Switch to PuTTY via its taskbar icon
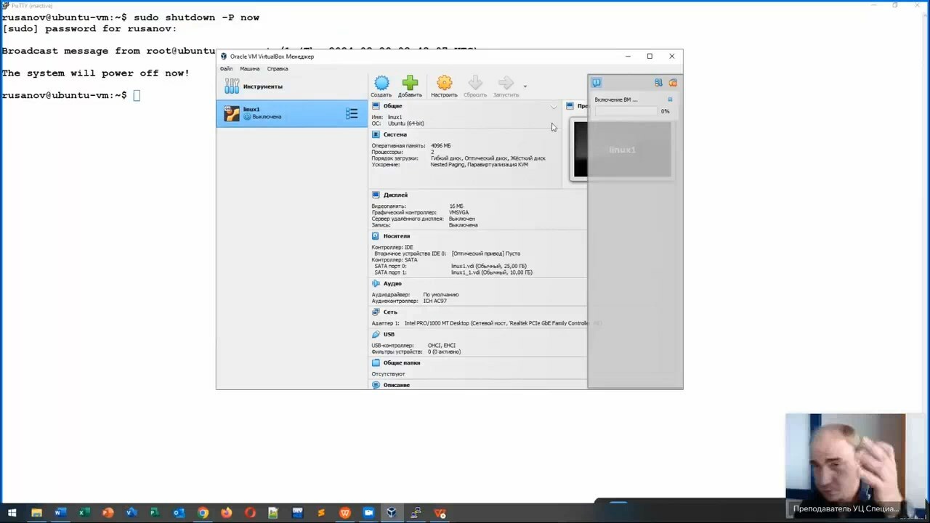This screenshot has width=930, height=523. point(416,513)
